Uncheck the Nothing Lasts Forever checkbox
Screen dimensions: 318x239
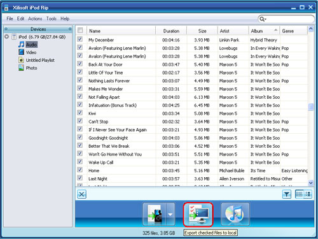click(79, 80)
